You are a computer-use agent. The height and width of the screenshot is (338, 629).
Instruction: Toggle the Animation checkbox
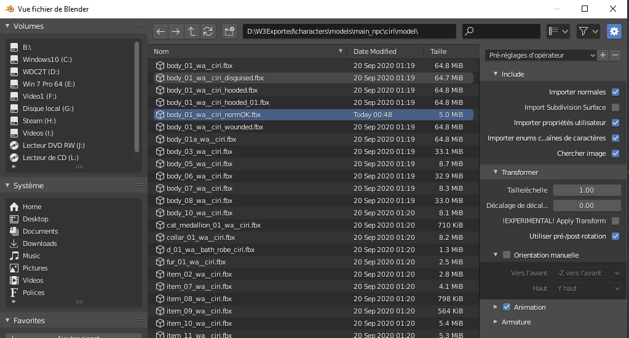coord(507,307)
